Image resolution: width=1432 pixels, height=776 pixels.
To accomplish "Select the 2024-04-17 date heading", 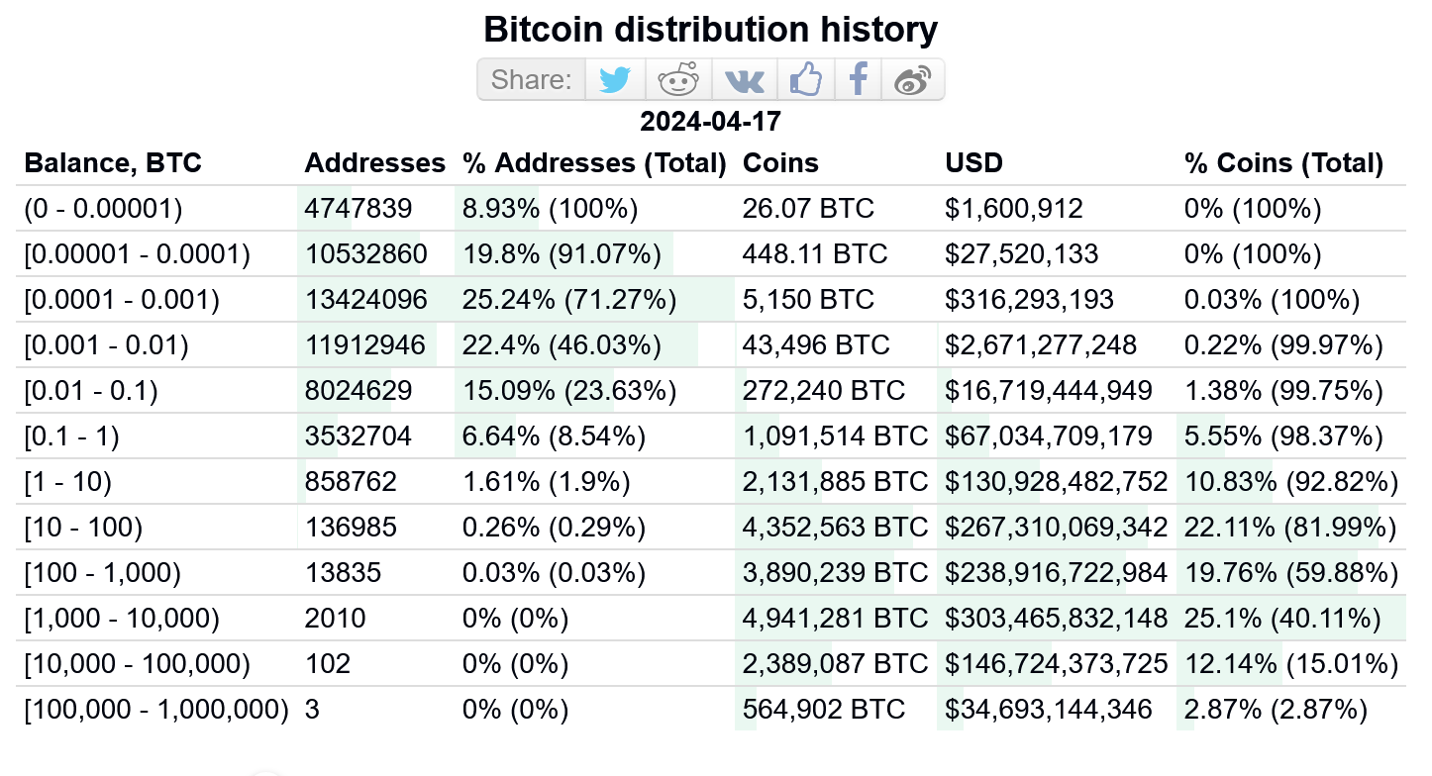I will [x=710, y=122].
